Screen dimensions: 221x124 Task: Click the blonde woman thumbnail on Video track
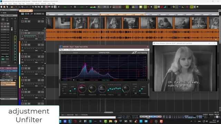114,23
